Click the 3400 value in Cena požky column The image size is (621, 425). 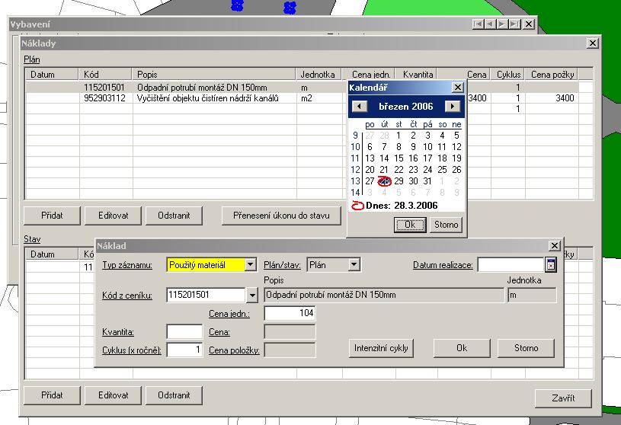point(565,98)
